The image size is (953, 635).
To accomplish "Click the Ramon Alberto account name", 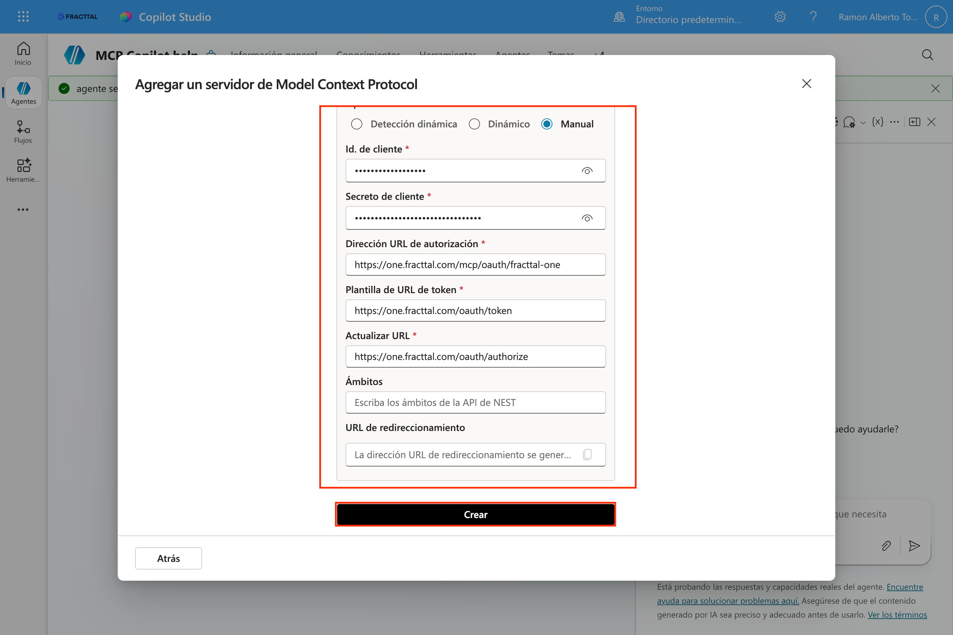I will click(878, 17).
